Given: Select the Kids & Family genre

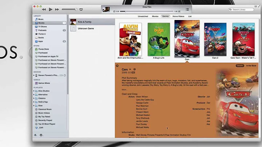Looking at the screenshot, I should [92, 22].
